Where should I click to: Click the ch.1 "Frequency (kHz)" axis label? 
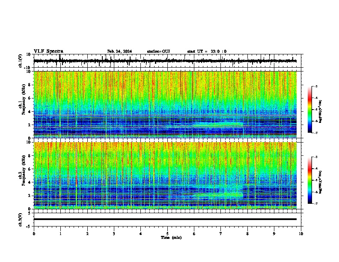(24, 99)
